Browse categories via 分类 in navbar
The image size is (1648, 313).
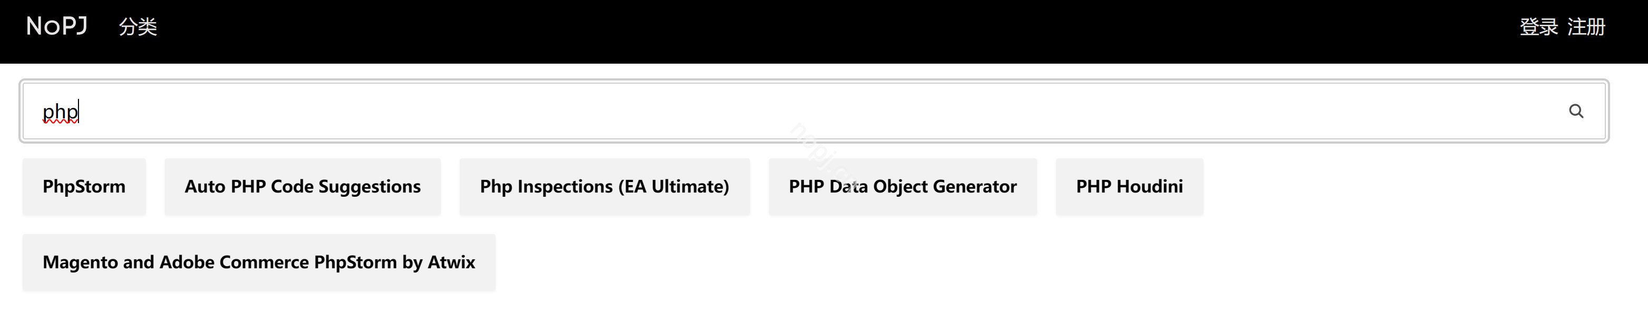137,27
